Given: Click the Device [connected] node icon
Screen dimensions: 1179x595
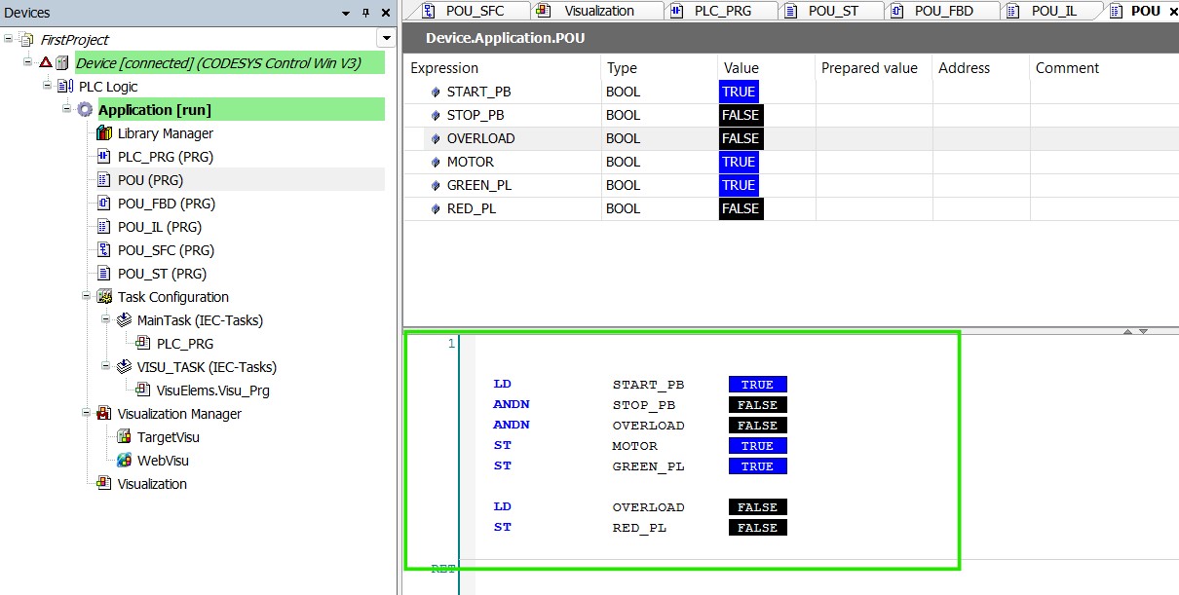Looking at the screenshot, I should (x=62, y=63).
